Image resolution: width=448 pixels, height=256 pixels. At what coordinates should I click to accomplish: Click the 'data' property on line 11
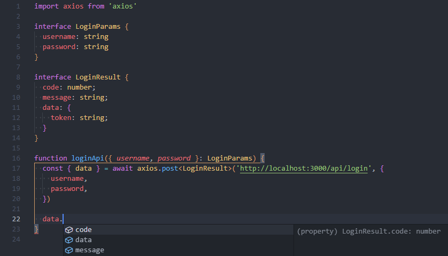click(x=51, y=108)
